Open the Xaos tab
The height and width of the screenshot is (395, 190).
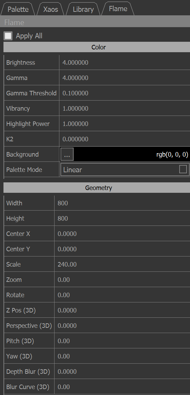click(x=50, y=10)
